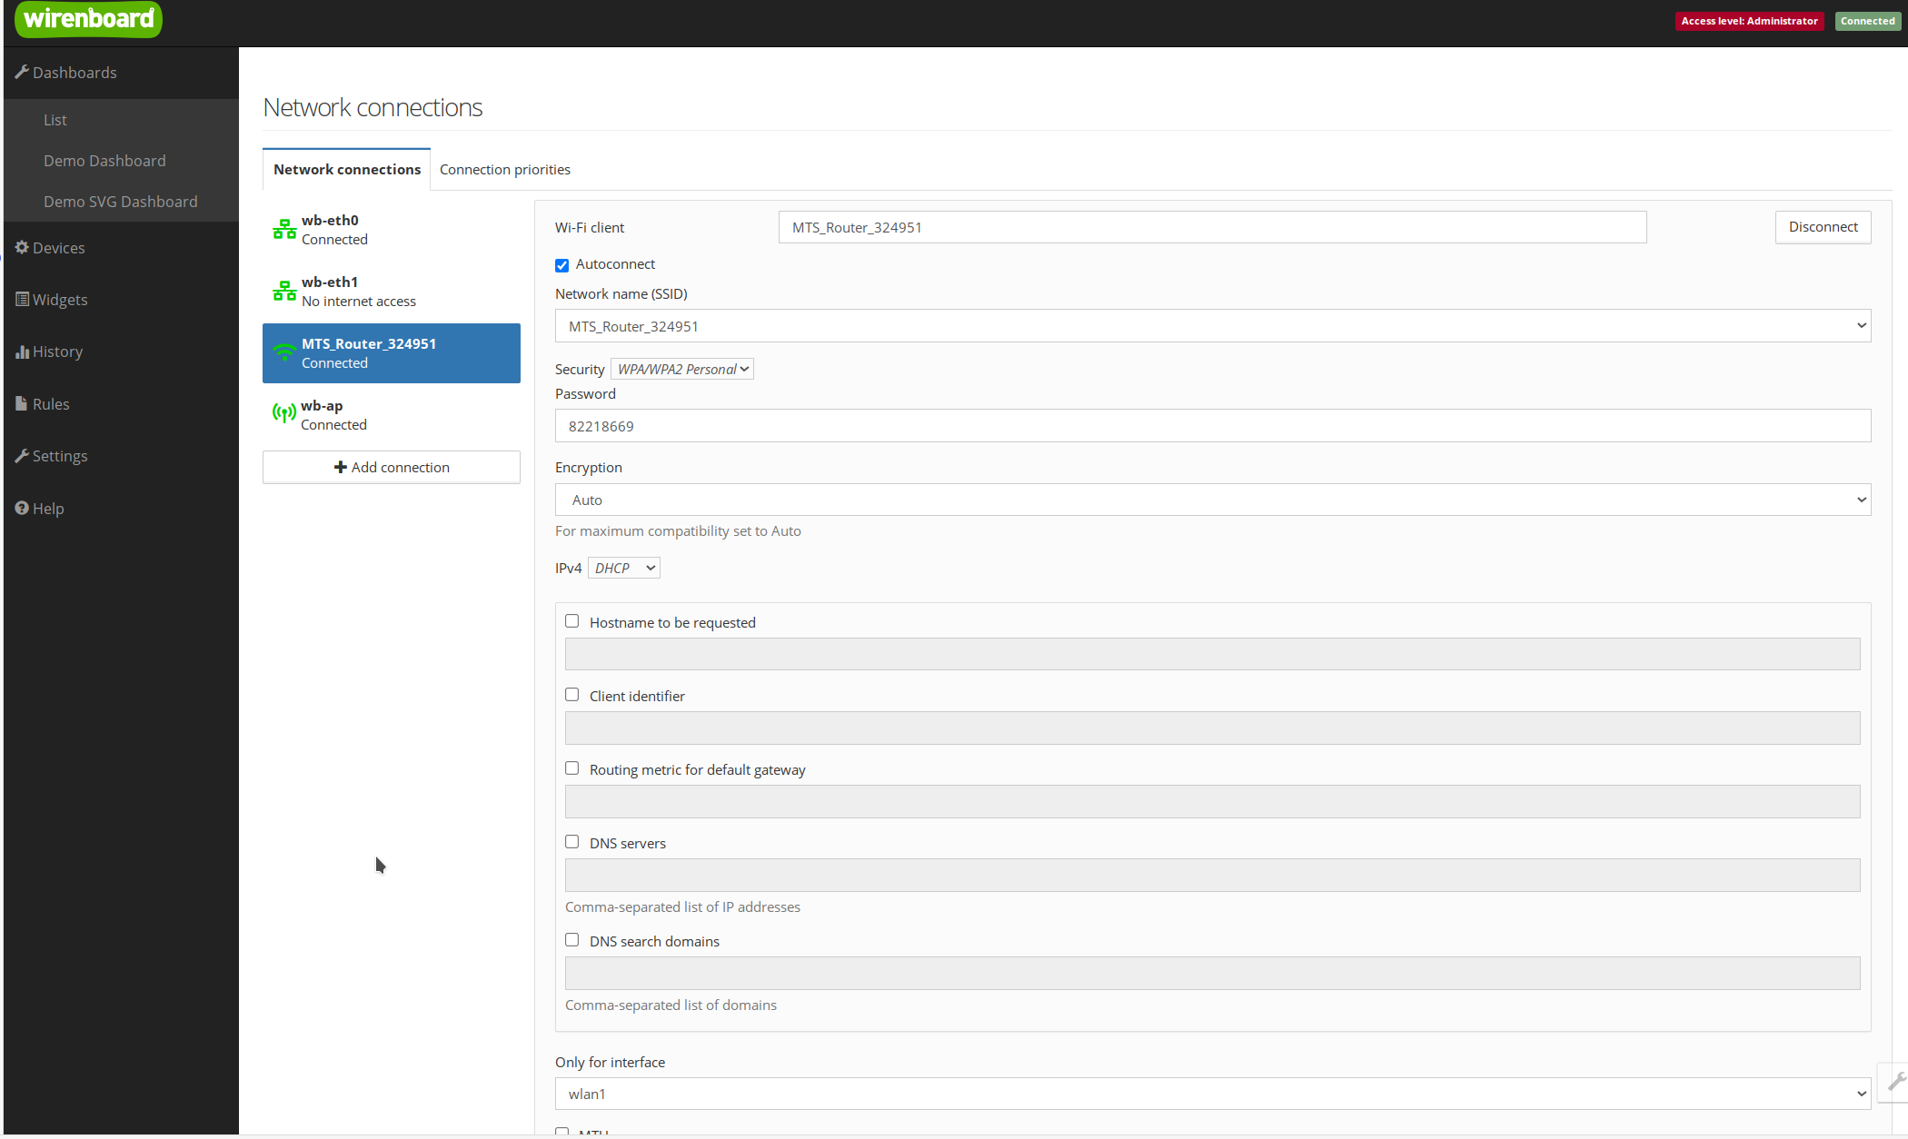
Task: Click the wb-eth1 ethernet icon
Action: [284, 292]
